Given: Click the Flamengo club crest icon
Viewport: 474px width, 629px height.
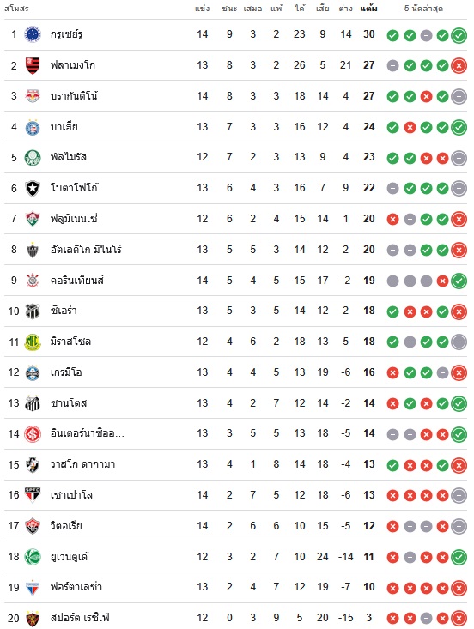Looking at the screenshot, I should click(x=33, y=65).
